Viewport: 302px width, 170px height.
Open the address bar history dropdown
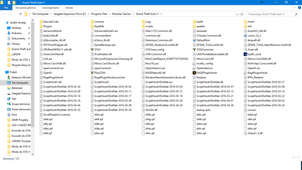click(237, 14)
